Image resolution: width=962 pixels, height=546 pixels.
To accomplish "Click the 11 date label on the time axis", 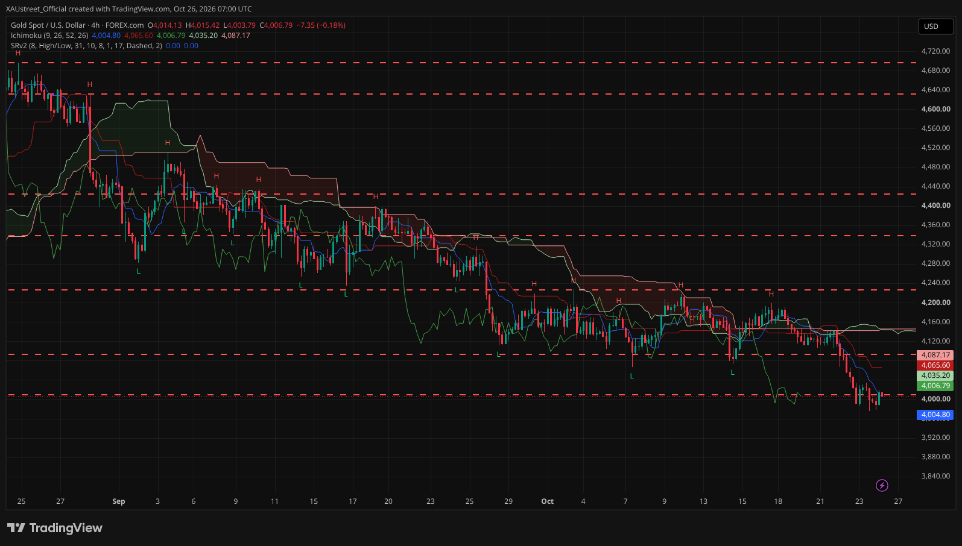I will (x=275, y=501).
